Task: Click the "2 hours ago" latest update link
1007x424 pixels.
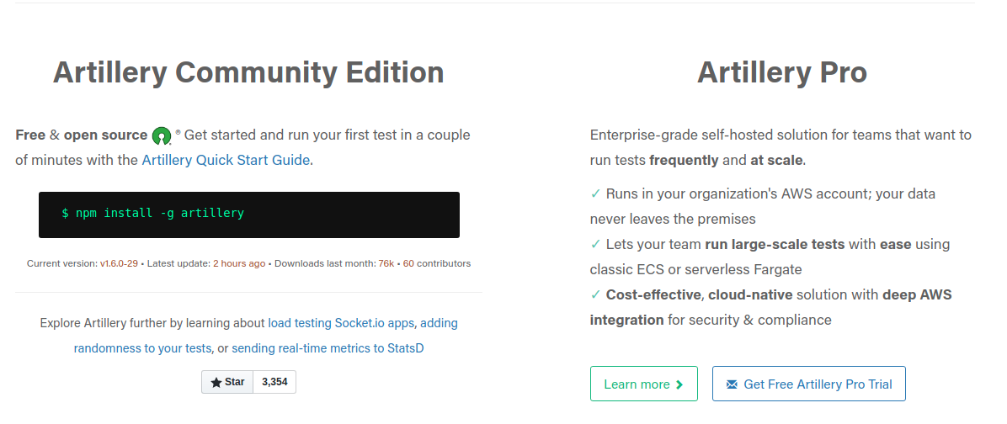Action: 239,263
